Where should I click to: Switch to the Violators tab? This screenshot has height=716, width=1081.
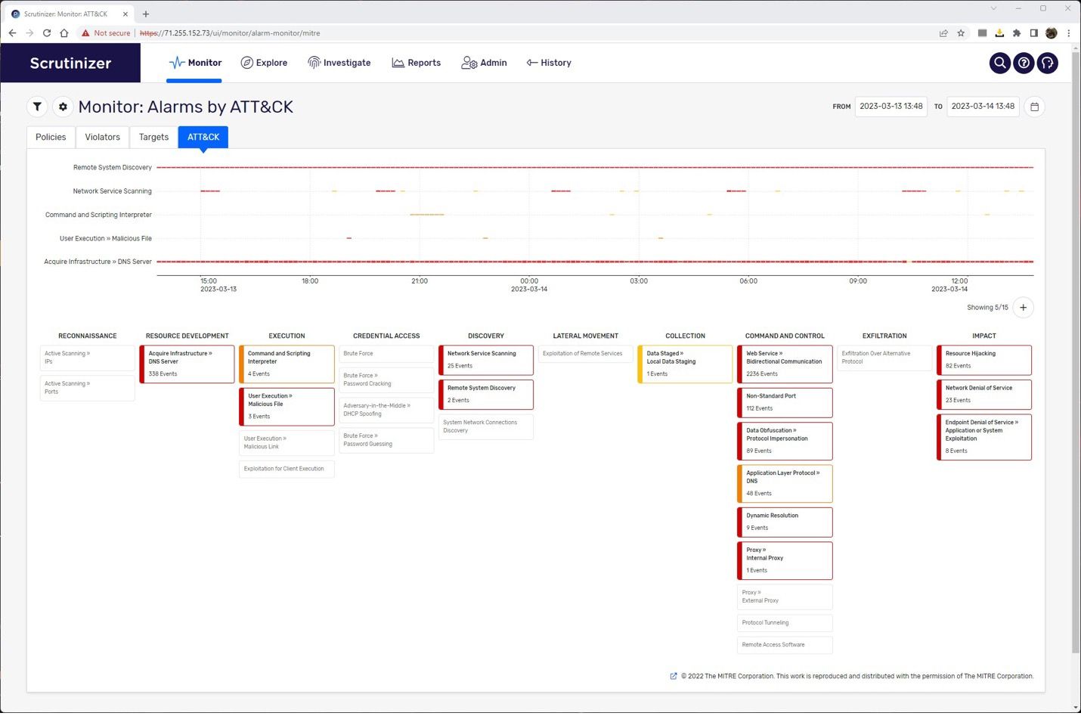pos(102,137)
